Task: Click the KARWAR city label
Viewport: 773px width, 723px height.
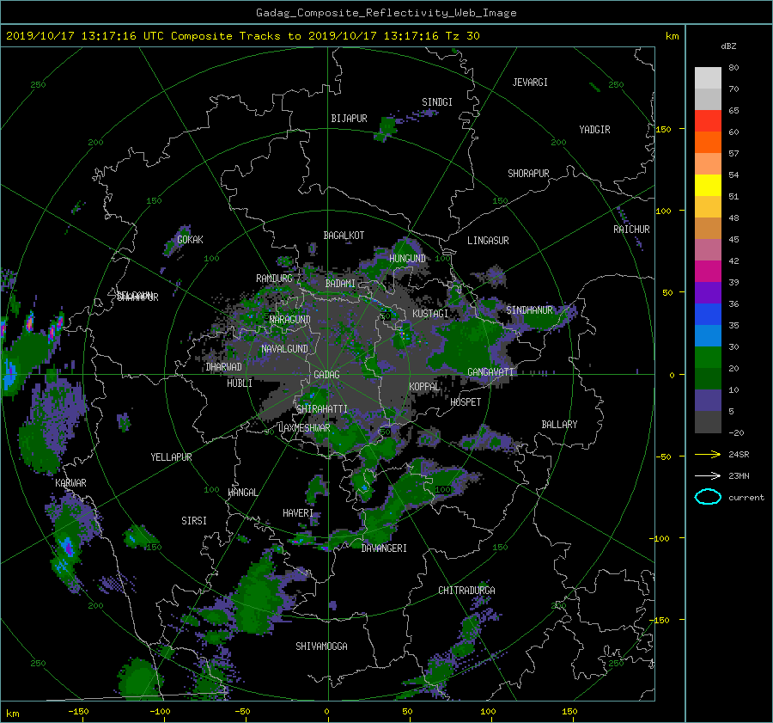Action: [70, 483]
